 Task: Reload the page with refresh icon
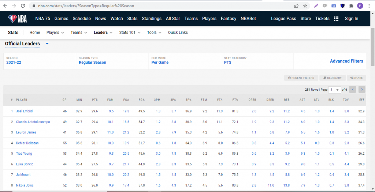[x=23, y=6]
